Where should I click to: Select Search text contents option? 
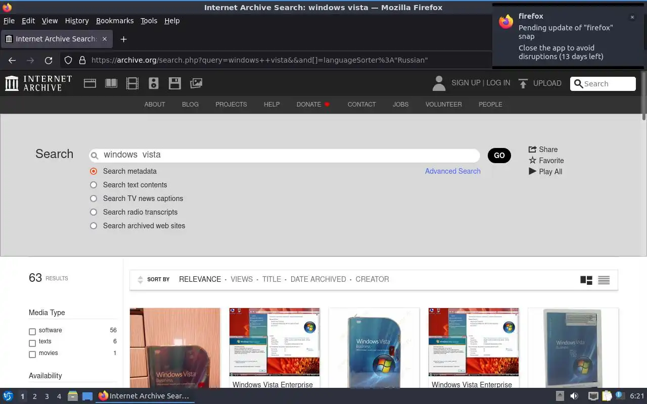(94, 185)
